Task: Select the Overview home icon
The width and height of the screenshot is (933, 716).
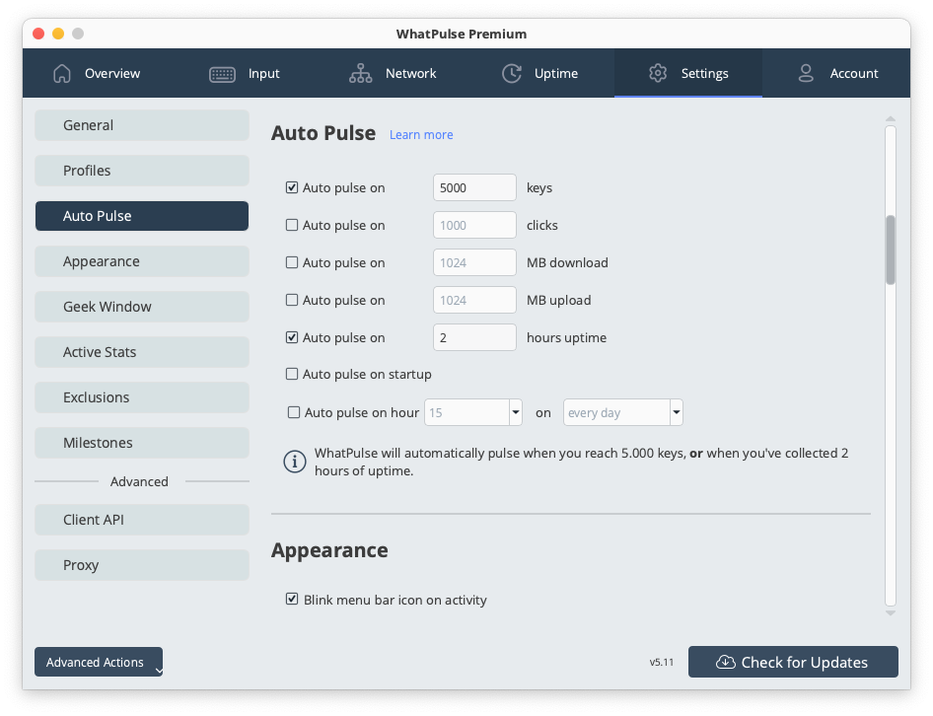Action: [60, 73]
